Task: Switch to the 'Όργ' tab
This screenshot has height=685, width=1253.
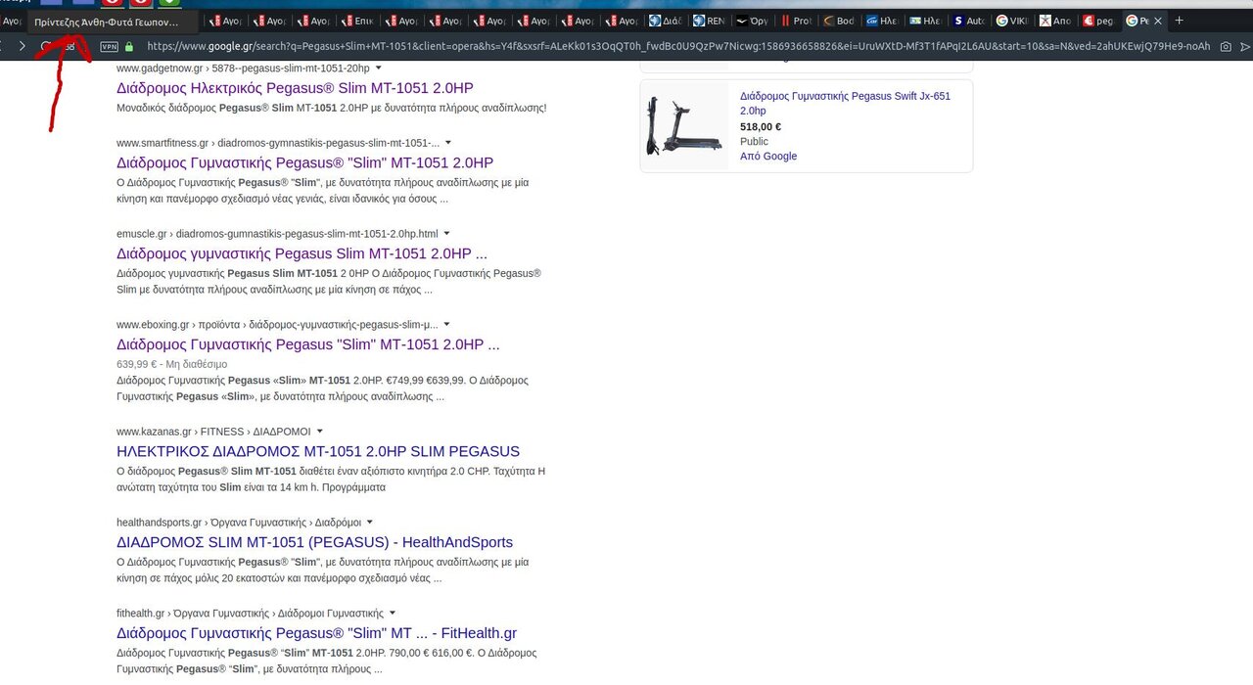Action: pyautogui.click(x=753, y=21)
